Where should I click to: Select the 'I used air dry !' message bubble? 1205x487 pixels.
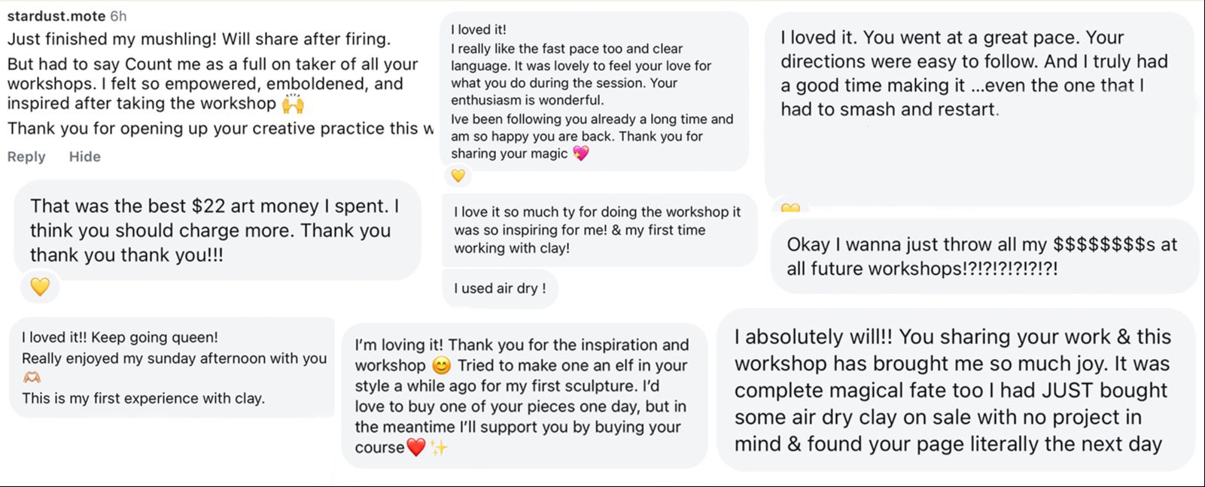[x=500, y=289]
